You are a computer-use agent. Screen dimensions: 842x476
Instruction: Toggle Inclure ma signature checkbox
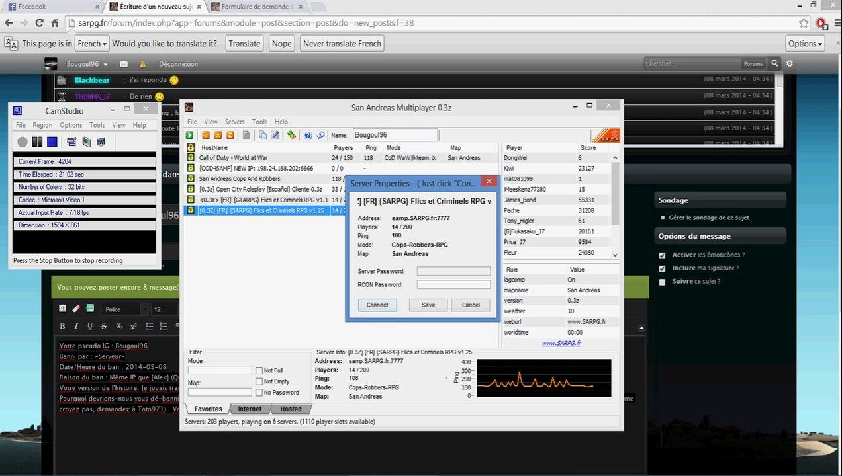point(663,268)
